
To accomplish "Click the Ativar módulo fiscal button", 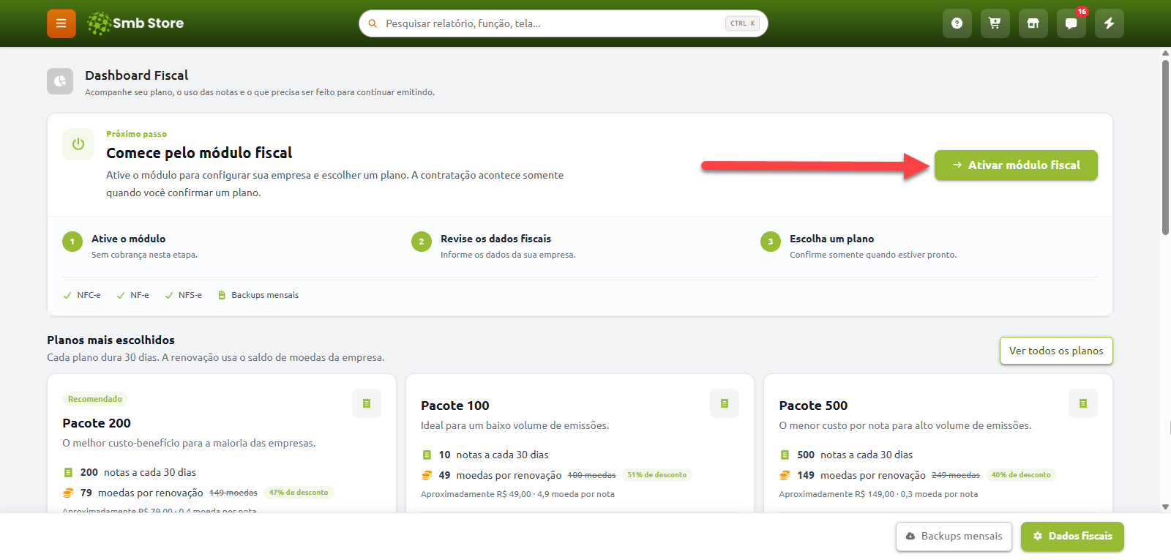I will click(x=1016, y=165).
